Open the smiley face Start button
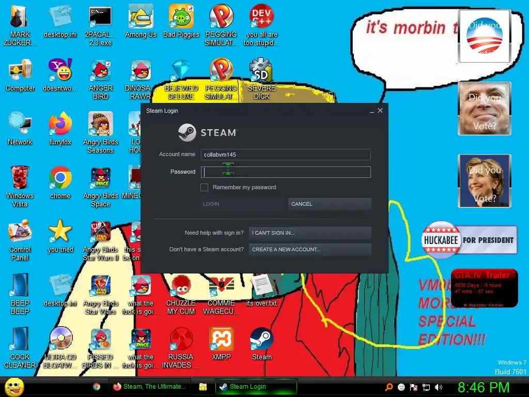The image size is (529, 397). click(14, 387)
